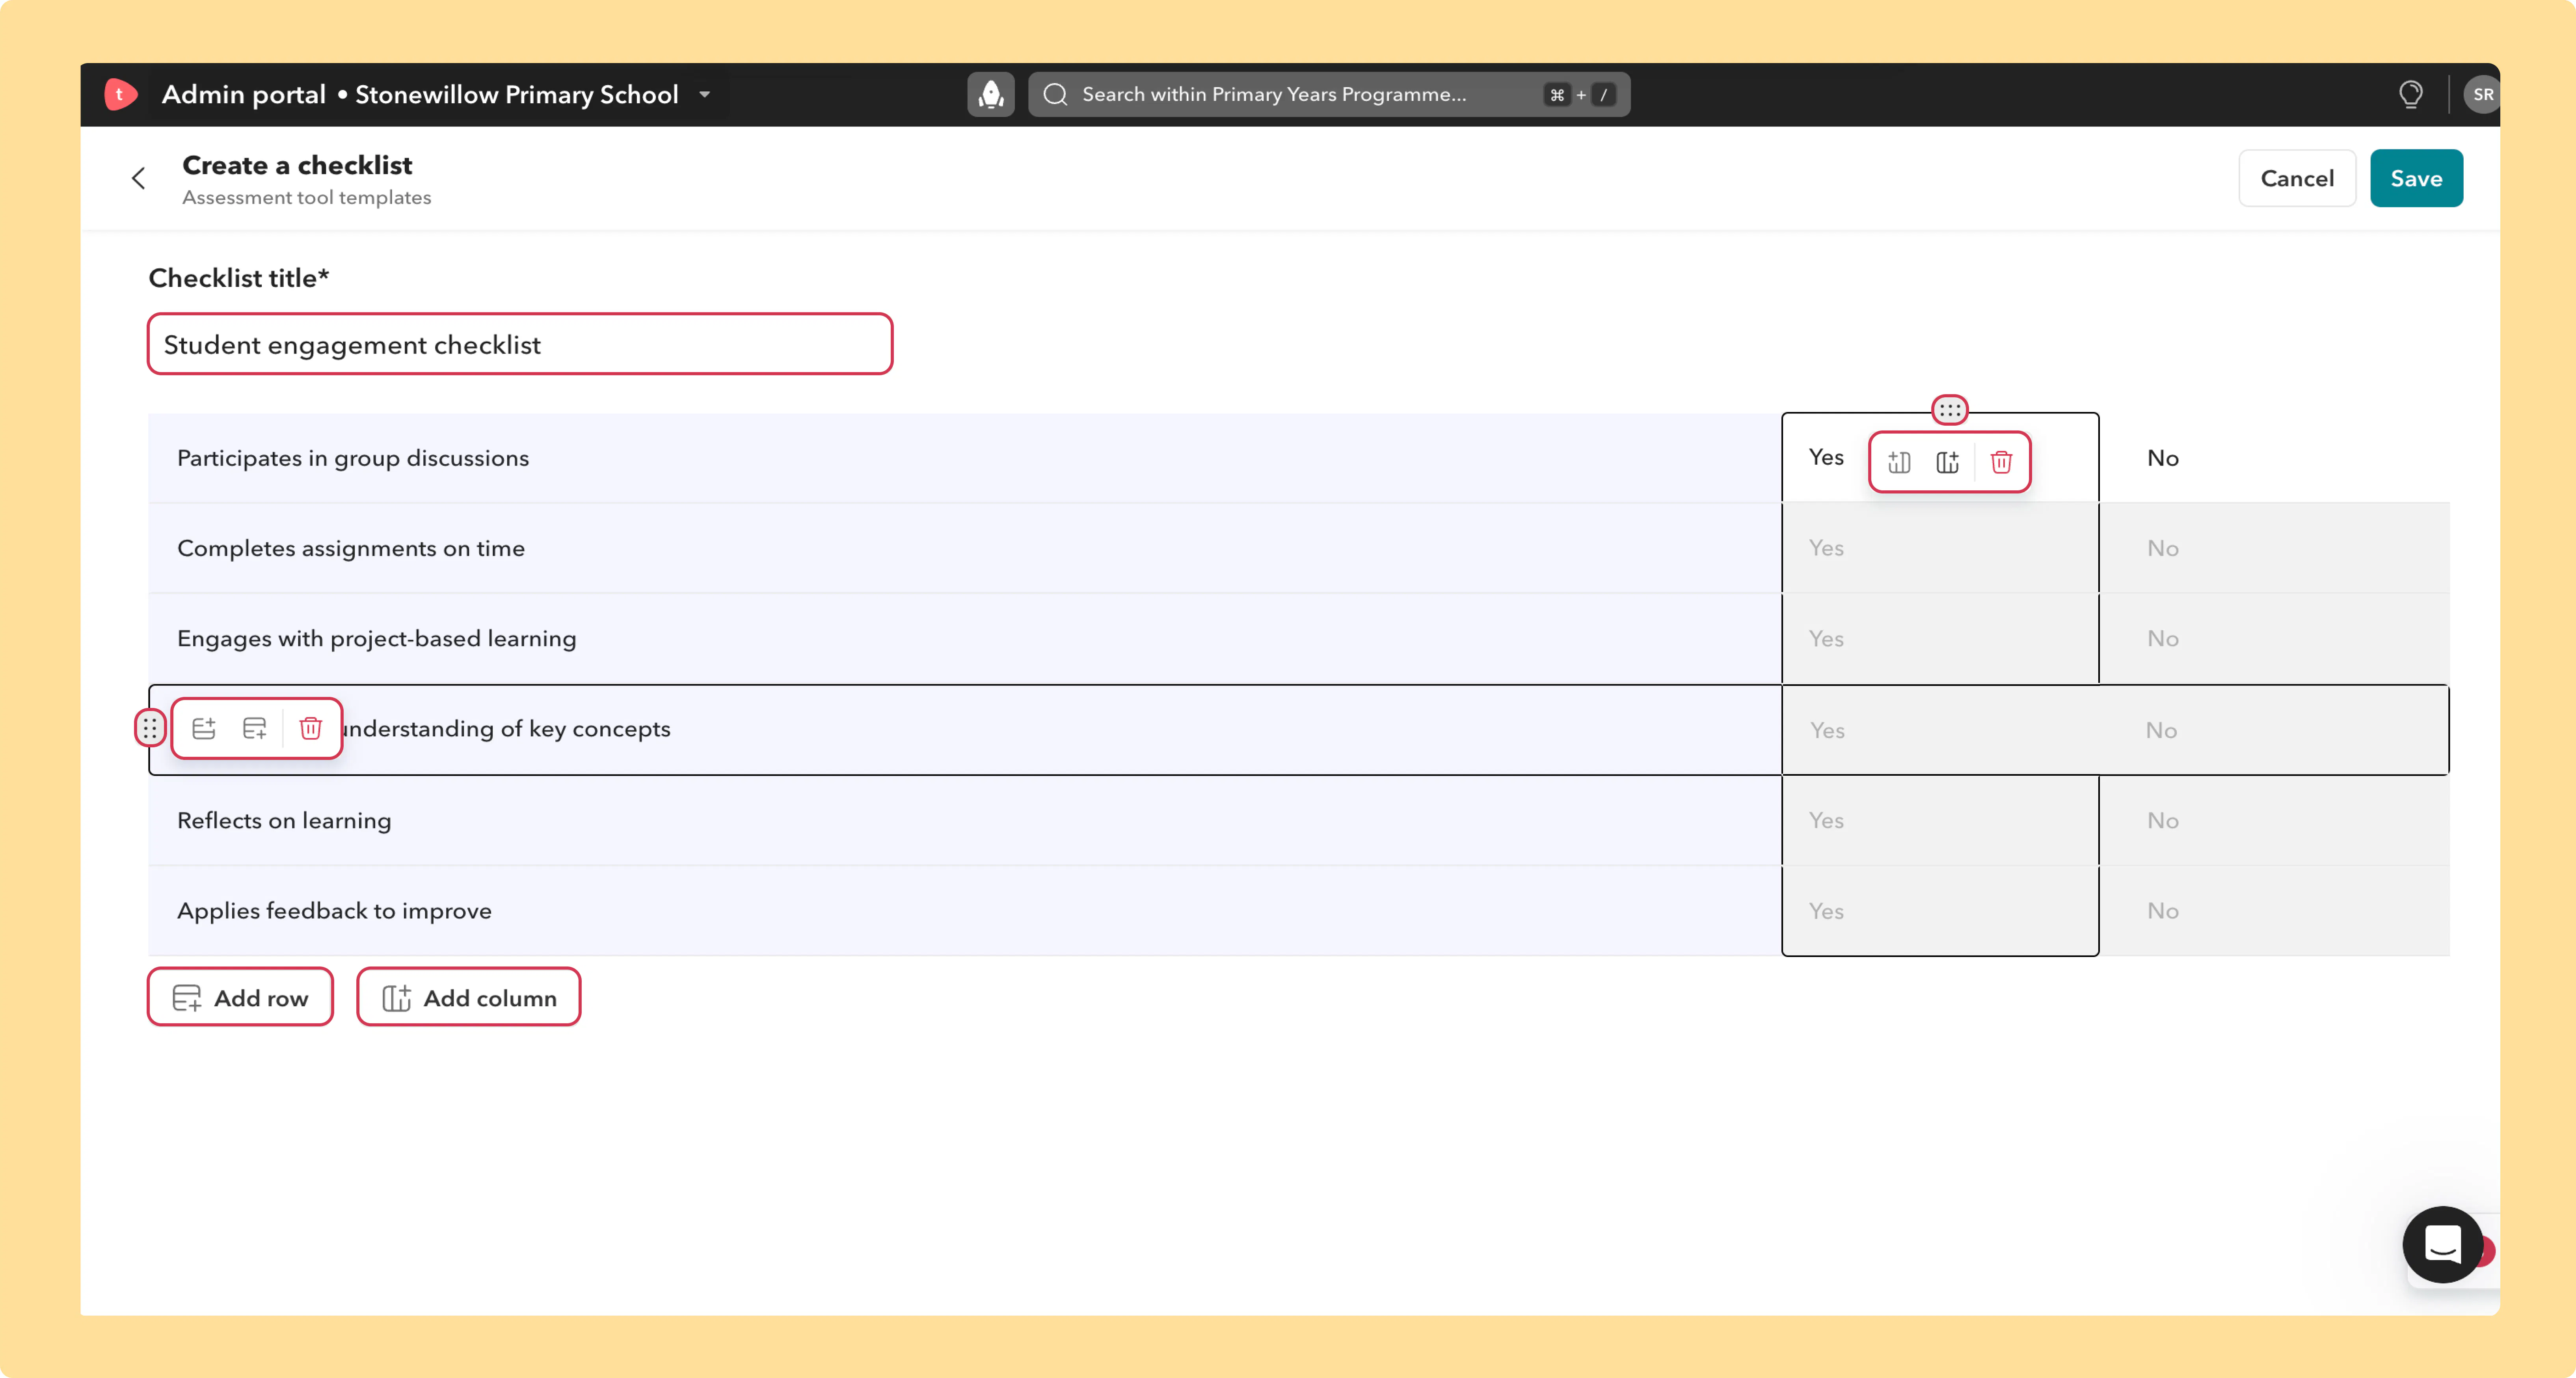The width and height of the screenshot is (2576, 1378).
Task: Add a new column
Action: pos(469,997)
